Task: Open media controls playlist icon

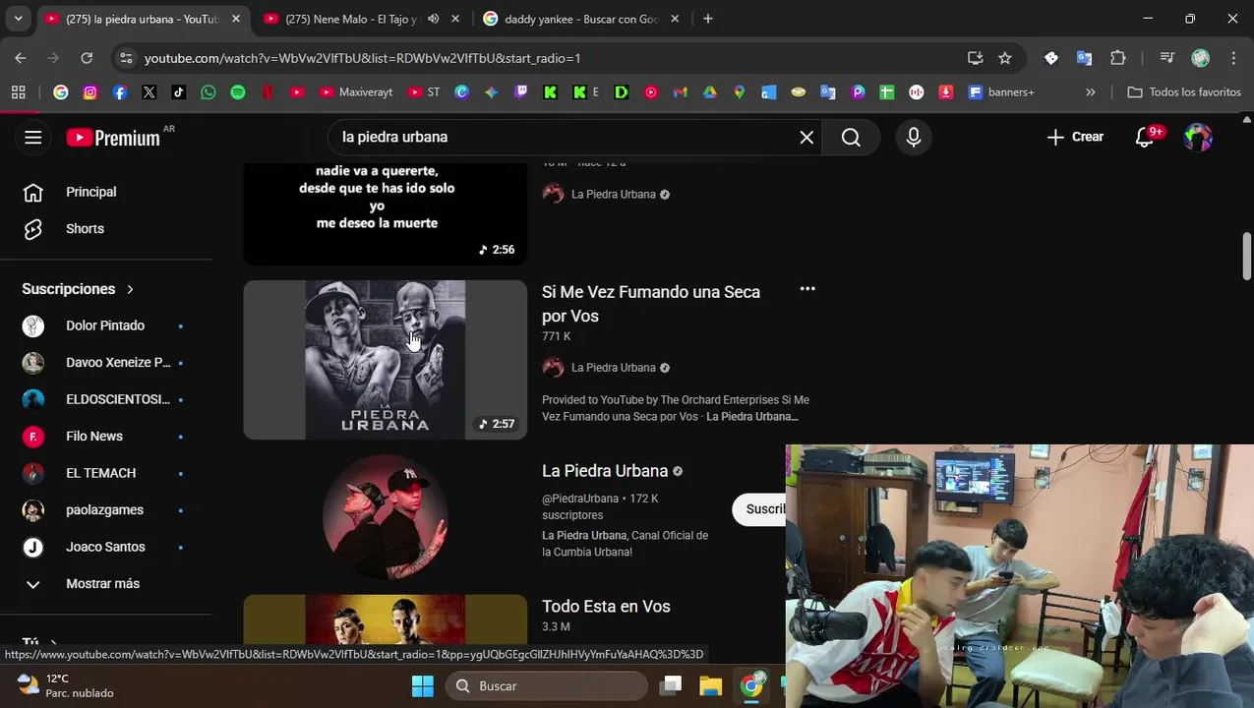Action: pyautogui.click(x=1166, y=58)
